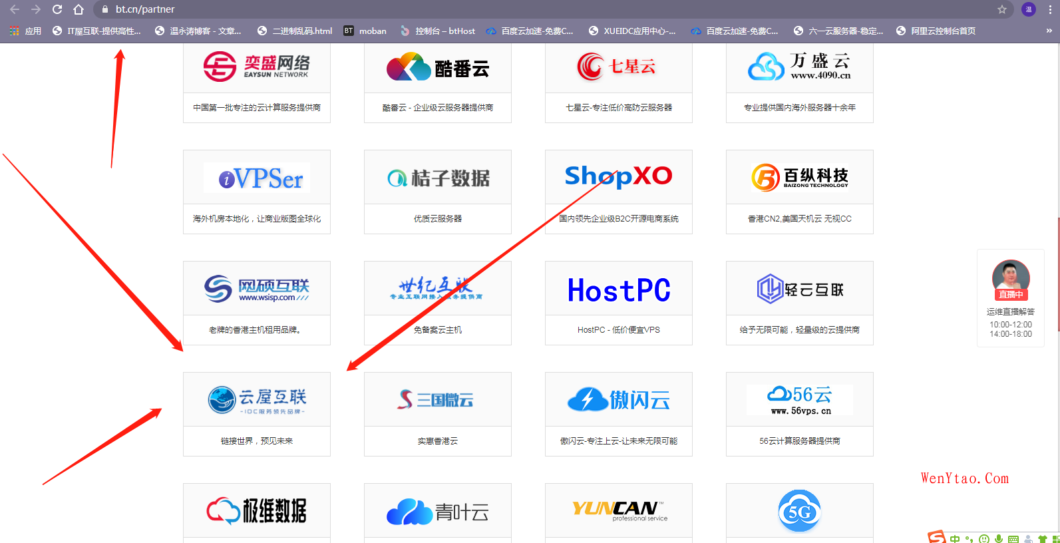Open link 给予无限可能，轻量级的云提供商
This screenshot has height=543, width=1060.
pyautogui.click(x=800, y=330)
